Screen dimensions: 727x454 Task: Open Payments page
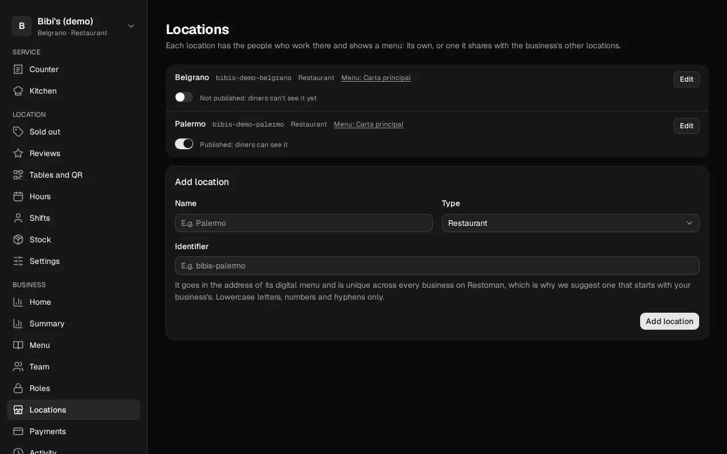tap(74, 431)
